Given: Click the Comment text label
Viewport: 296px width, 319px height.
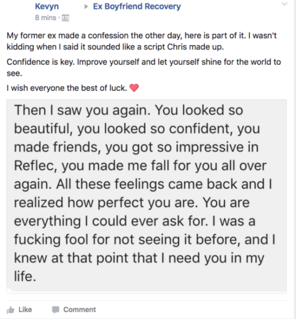Looking at the screenshot, I should (80, 309).
